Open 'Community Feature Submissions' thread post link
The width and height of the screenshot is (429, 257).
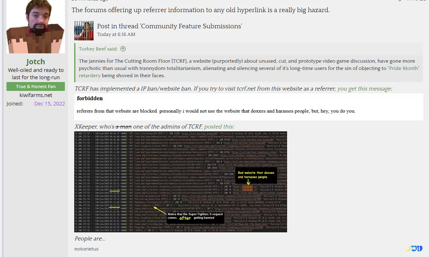(x=169, y=26)
